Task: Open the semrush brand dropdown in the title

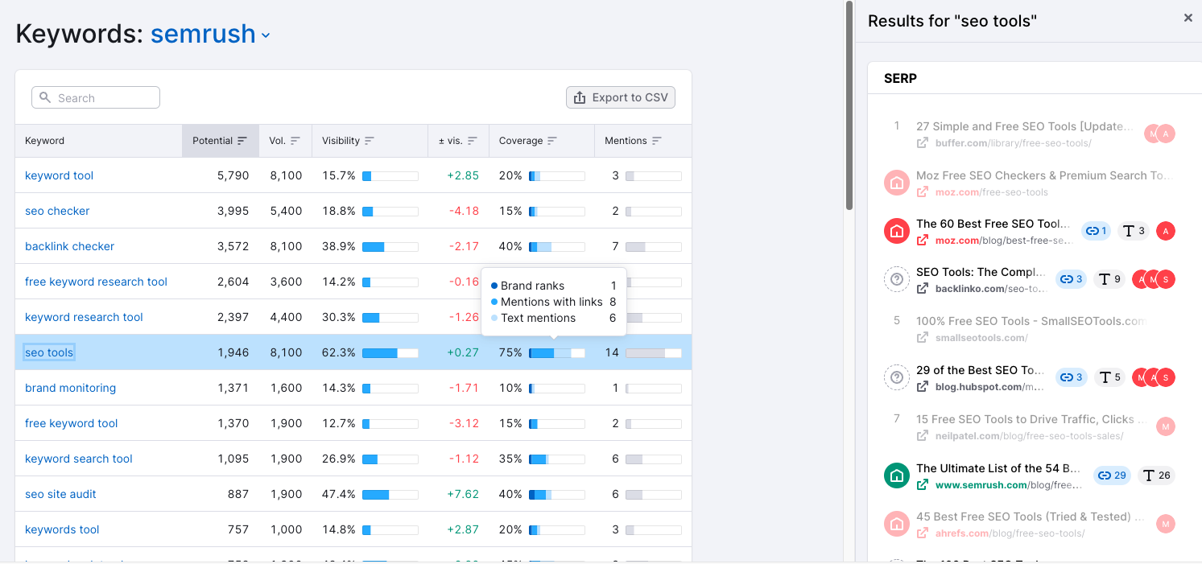Action: click(x=210, y=35)
